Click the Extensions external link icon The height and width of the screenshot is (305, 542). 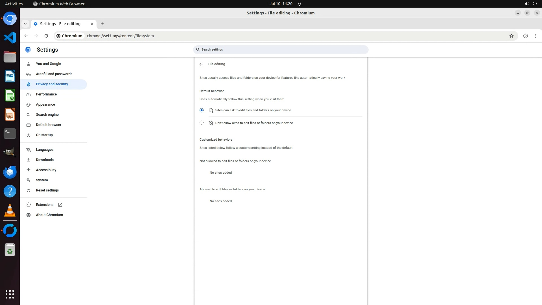(x=60, y=205)
